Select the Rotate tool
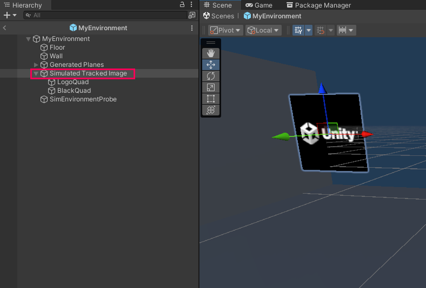Viewport: 426px width, 288px height. [x=211, y=76]
